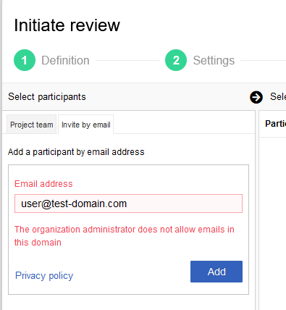
Task: Click connector line between Definition and Settings
Action: pyautogui.click(x=127, y=60)
